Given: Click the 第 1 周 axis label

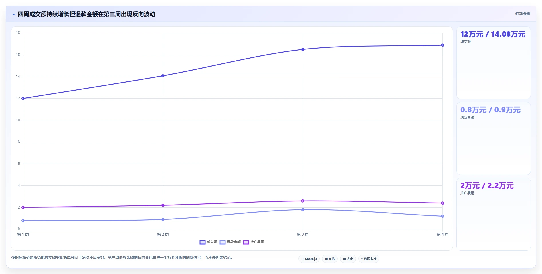Looking at the screenshot, I should click(x=23, y=234).
